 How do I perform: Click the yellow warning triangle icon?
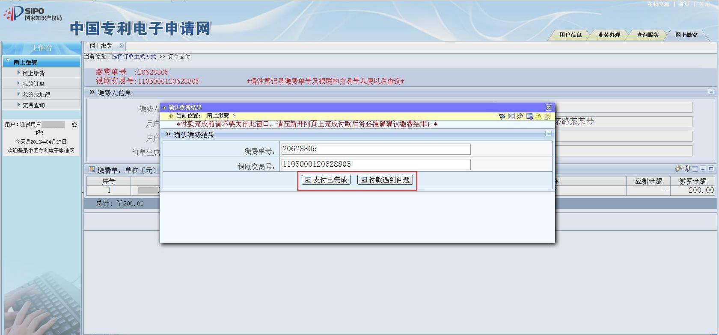coord(538,116)
